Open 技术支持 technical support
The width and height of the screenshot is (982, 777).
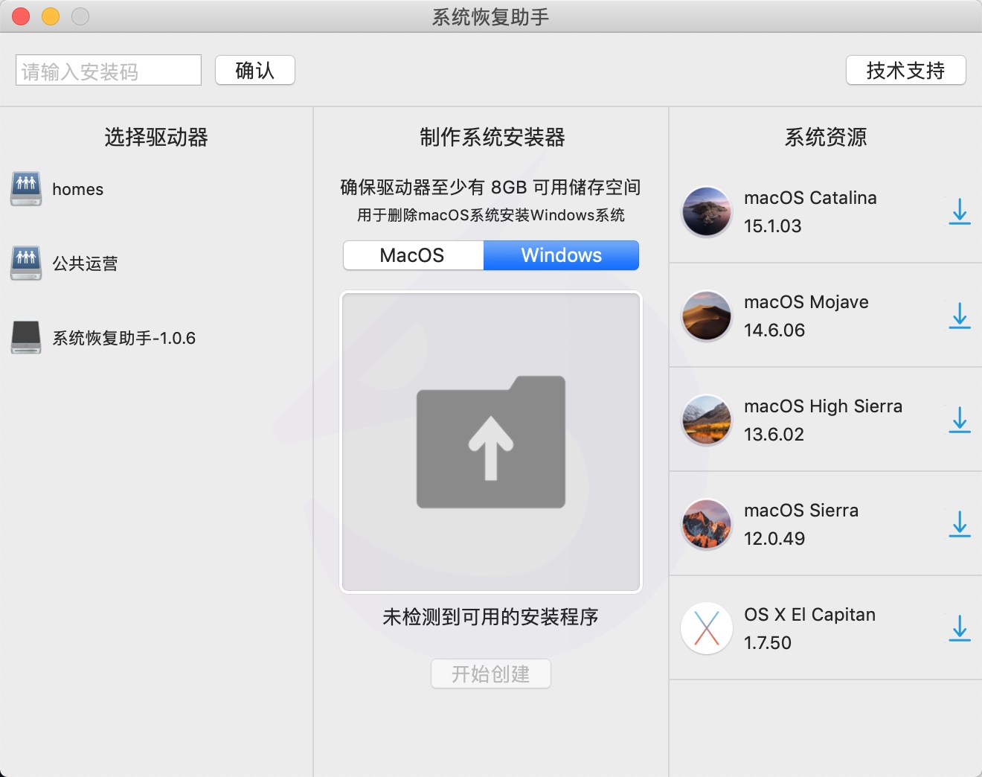906,70
